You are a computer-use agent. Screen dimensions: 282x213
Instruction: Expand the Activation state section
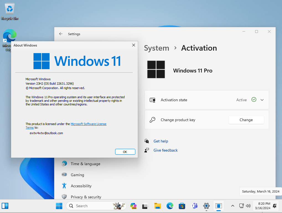coord(262,100)
